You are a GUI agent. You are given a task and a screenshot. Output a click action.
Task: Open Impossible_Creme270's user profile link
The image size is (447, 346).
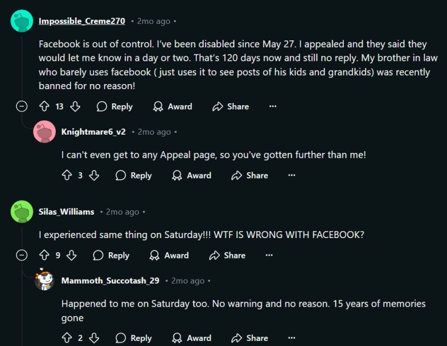coord(82,21)
